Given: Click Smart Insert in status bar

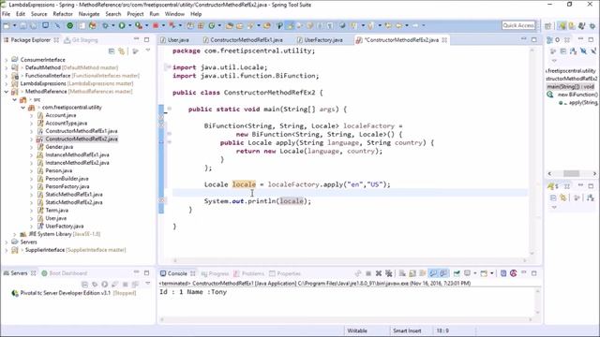Looking at the screenshot, I should (x=407, y=330).
